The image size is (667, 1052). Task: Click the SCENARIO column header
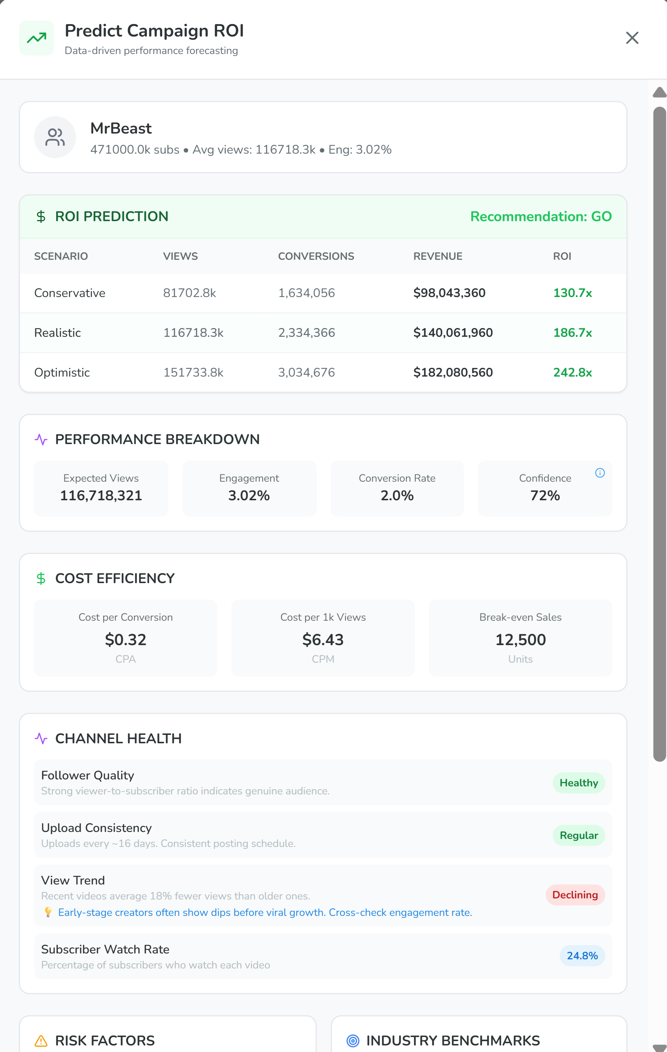(x=61, y=256)
